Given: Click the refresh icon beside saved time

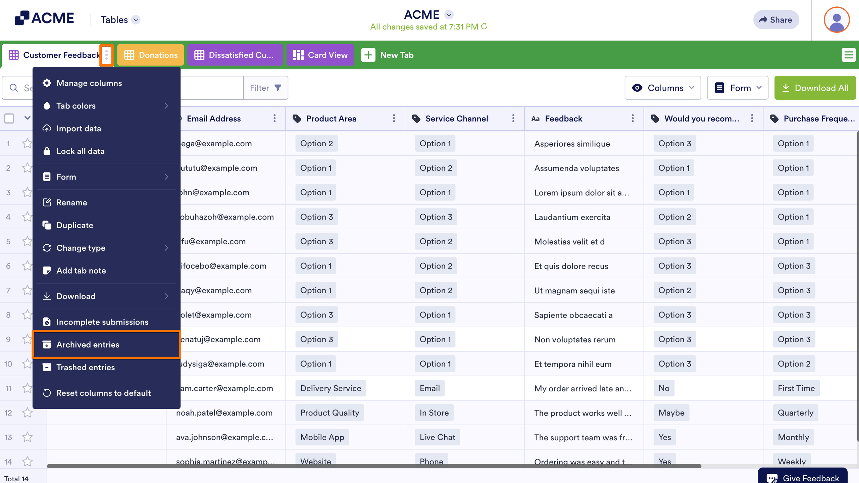Looking at the screenshot, I should pos(484,27).
